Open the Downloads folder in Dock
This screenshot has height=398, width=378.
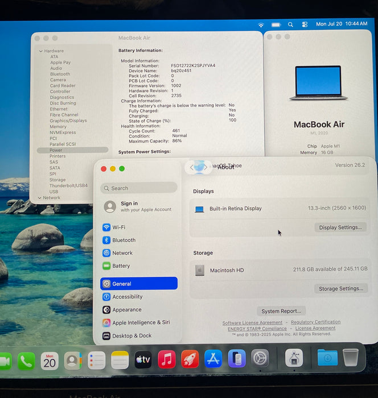point(327,358)
